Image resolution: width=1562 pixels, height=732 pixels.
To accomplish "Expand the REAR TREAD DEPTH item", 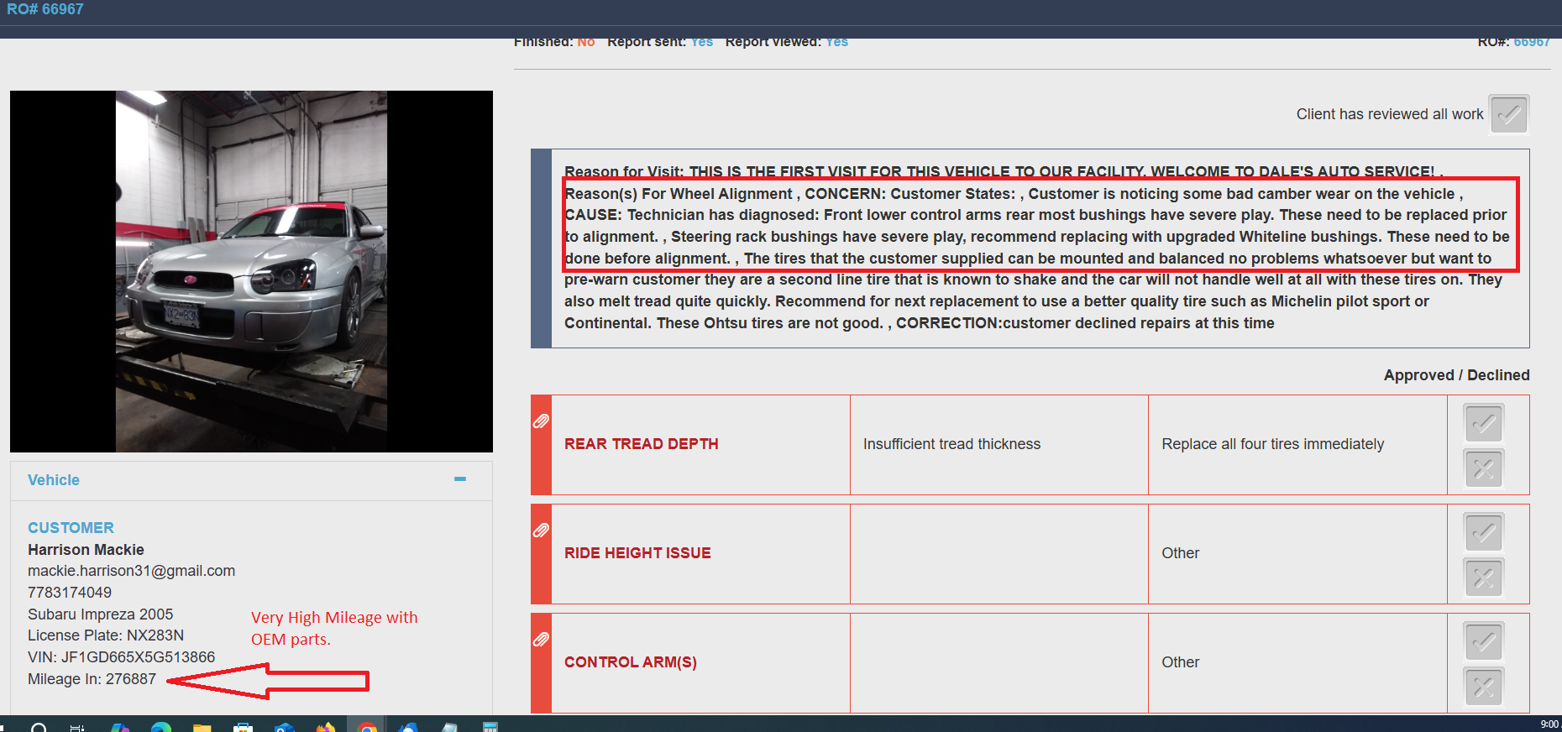I will 641,444.
